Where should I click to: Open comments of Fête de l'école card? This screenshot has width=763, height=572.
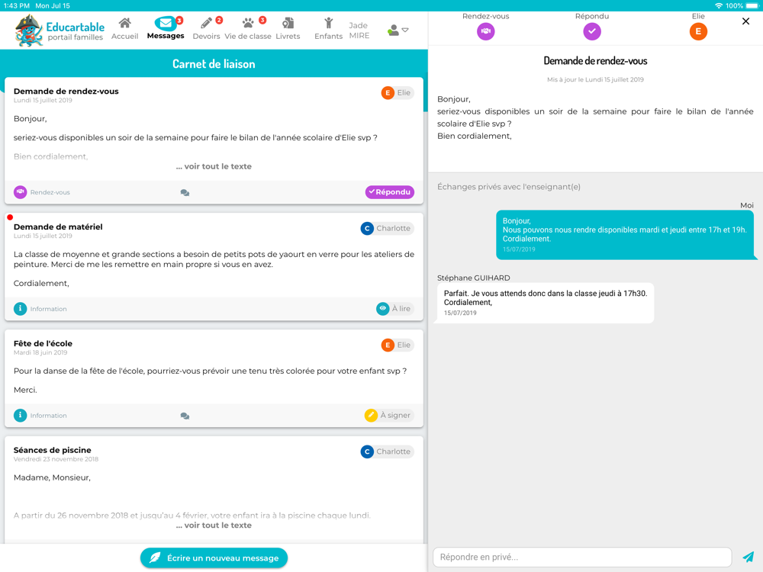(185, 416)
